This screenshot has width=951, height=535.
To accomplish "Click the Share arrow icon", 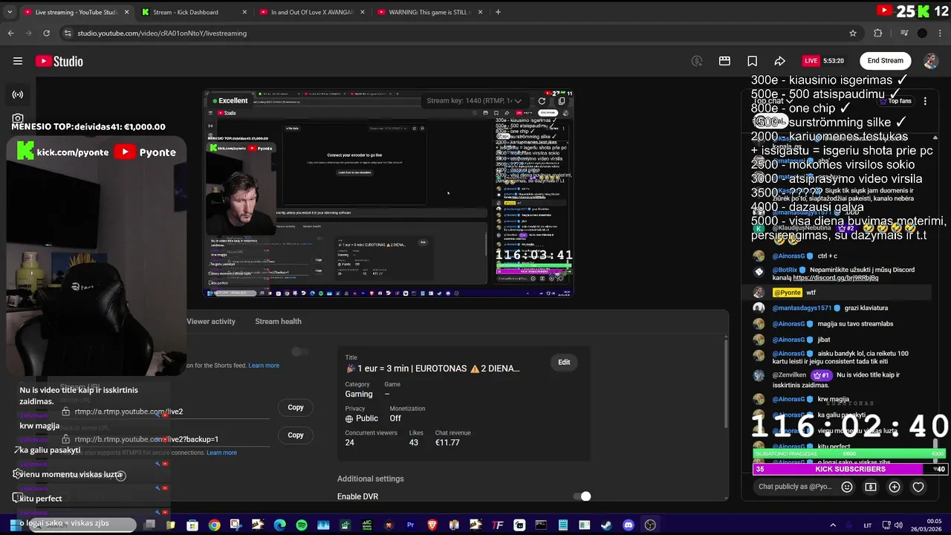I will pos(779,61).
